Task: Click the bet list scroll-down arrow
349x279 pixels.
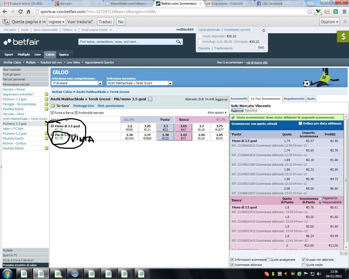Action: click(x=346, y=247)
